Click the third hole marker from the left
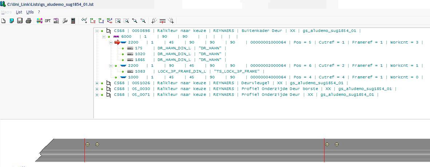Viewport: 430px width, 167px height. point(327,144)
